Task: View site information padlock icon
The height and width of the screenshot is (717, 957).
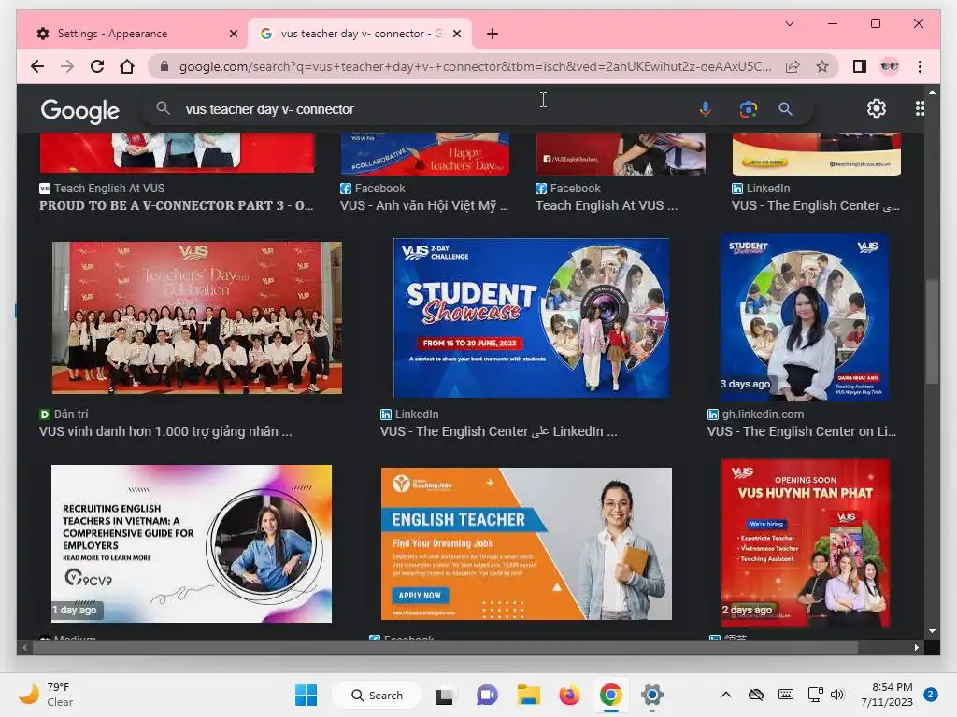Action: coord(164,66)
